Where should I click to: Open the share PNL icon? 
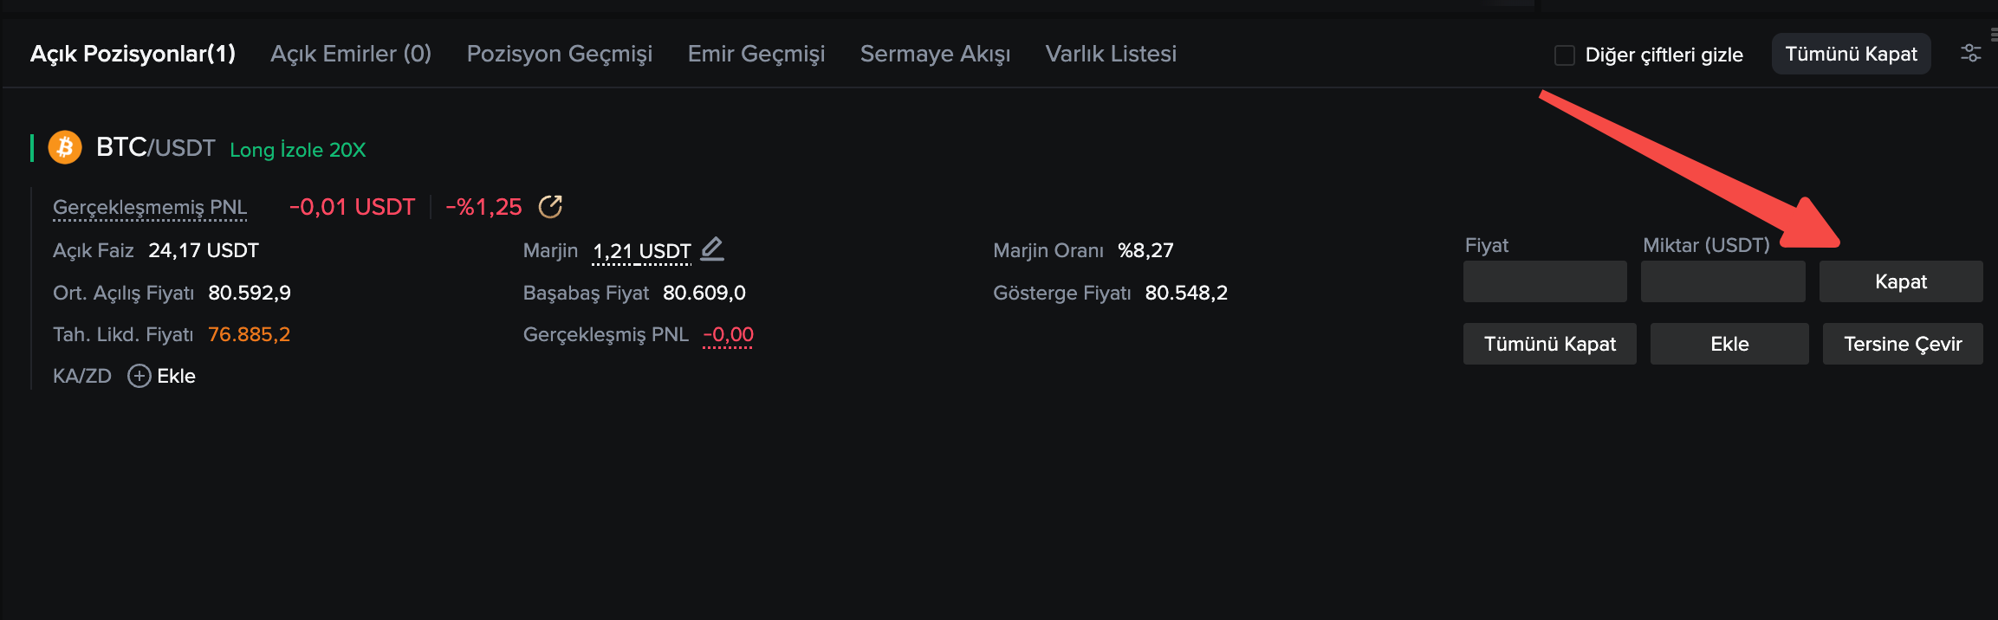click(551, 206)
